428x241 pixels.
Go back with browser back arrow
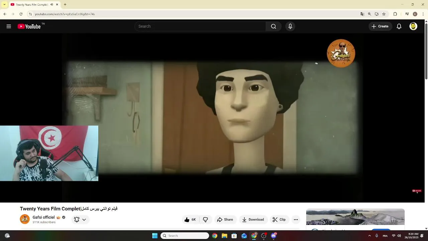[5, 14]
